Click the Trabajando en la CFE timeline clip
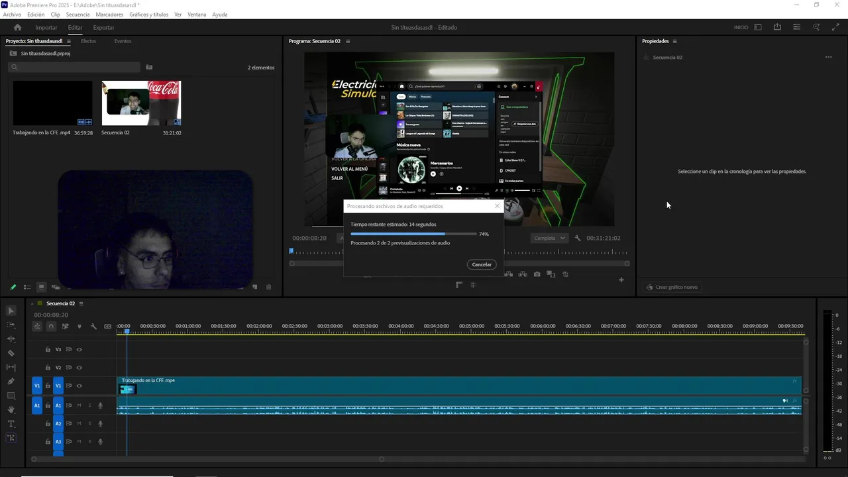This screenshot has height=477, width=848. click(x=459, y=386)
